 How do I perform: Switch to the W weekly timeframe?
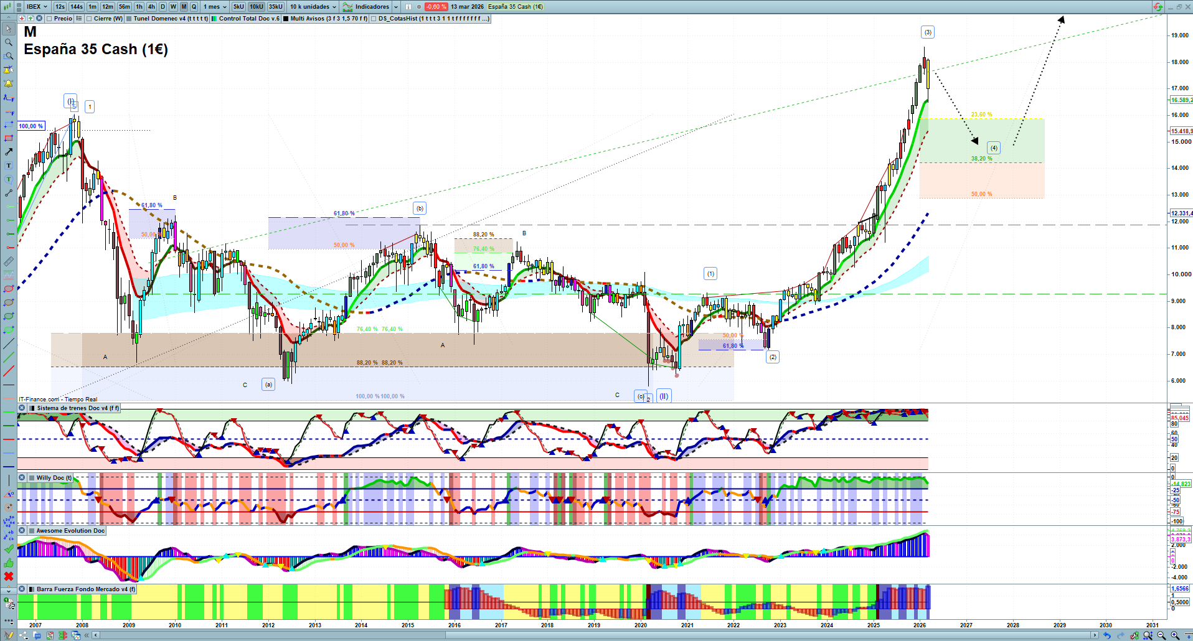coord(173,7)
